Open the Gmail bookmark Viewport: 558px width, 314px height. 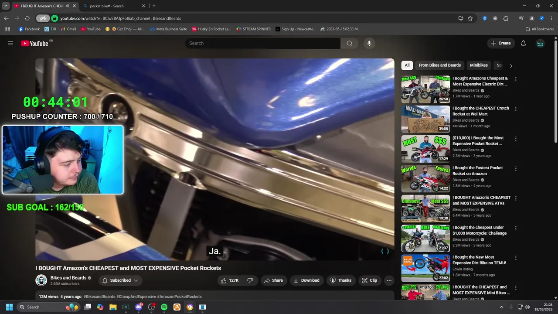(x=68, y=29)
